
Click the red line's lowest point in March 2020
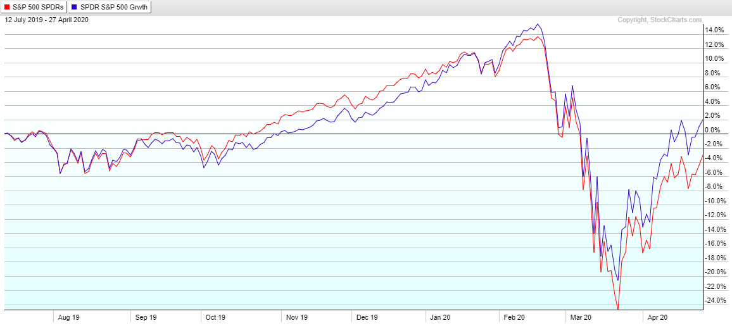click(618, 309)
